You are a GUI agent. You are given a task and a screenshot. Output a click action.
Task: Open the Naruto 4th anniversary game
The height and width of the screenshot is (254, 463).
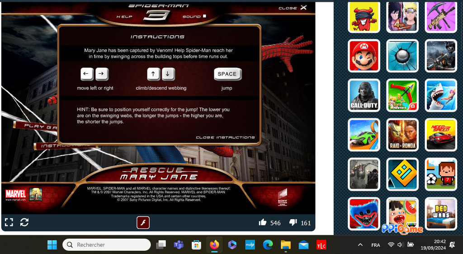pos(402,17)
